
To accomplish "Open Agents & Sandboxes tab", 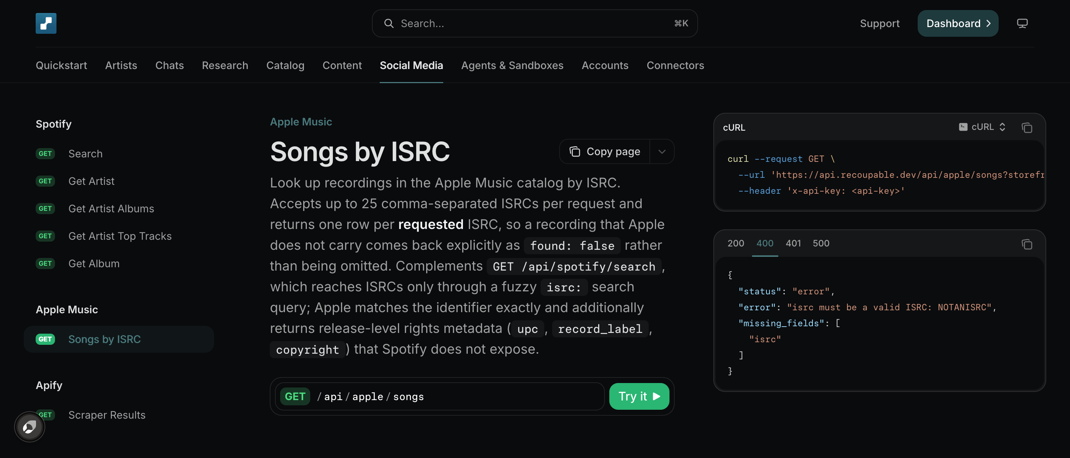I will 512,65.
